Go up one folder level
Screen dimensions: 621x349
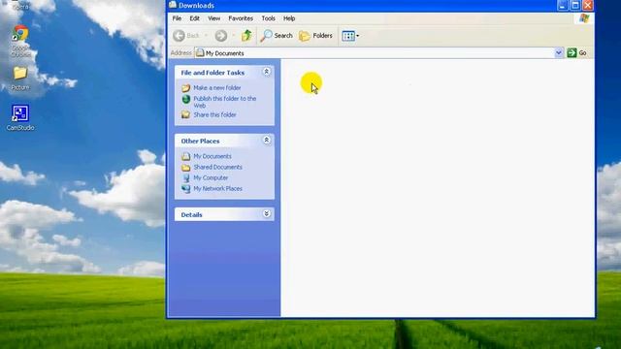(246, 36)
